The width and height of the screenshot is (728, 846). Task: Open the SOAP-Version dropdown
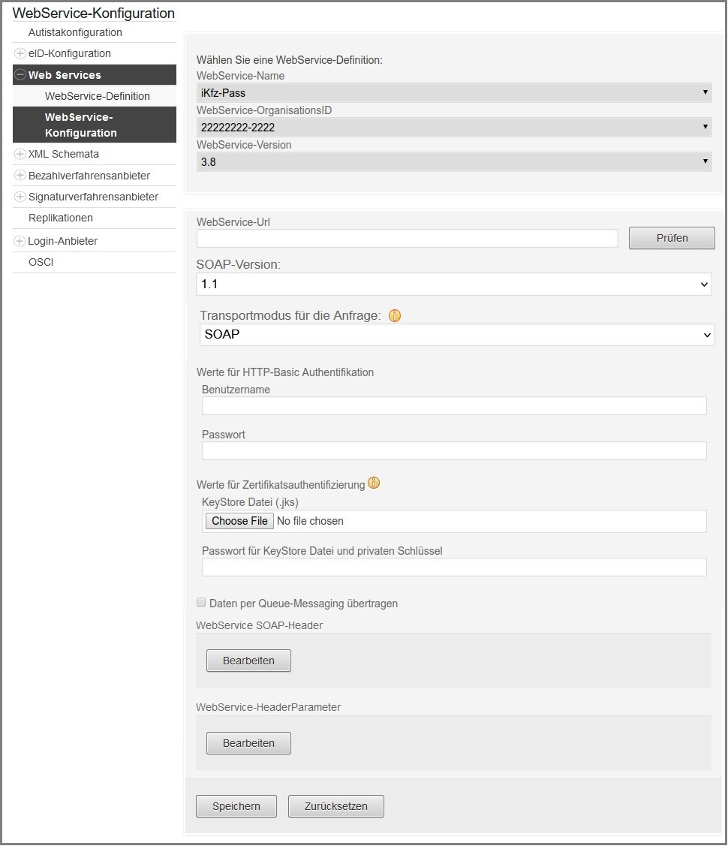pos(454,285)
